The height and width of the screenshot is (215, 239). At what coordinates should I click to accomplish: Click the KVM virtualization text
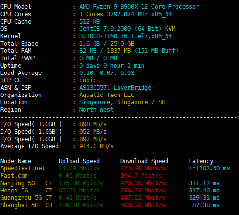pyautogui.click(x=170, y=29)
